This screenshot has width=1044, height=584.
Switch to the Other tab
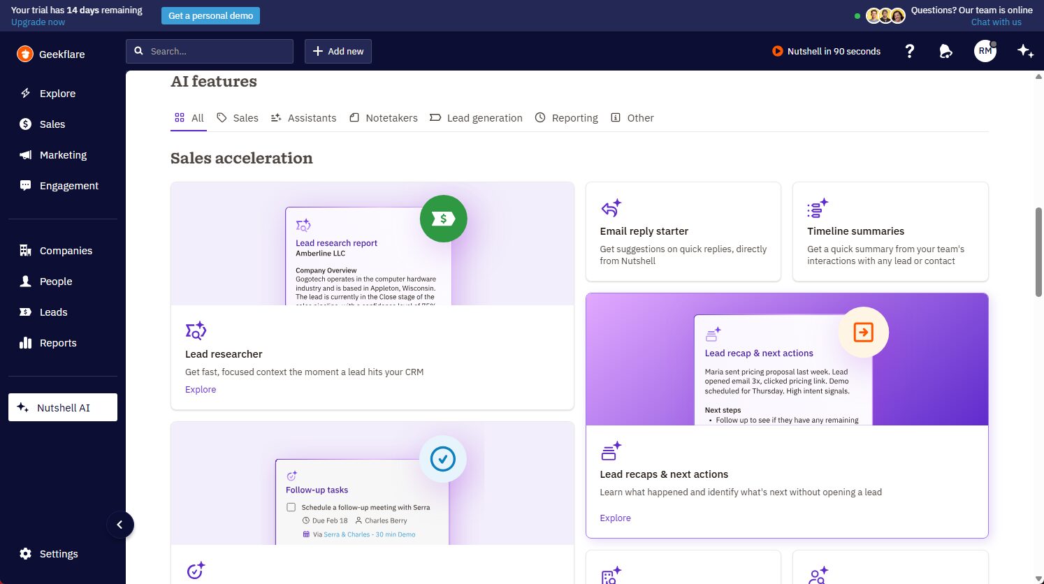pos(632,118)
